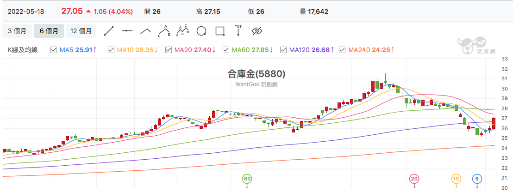The width and height of the screenshot is (513, 192).
Task: Click the pink 20 moving average marker
Action: pyautogui.click(x=414, y=179)
